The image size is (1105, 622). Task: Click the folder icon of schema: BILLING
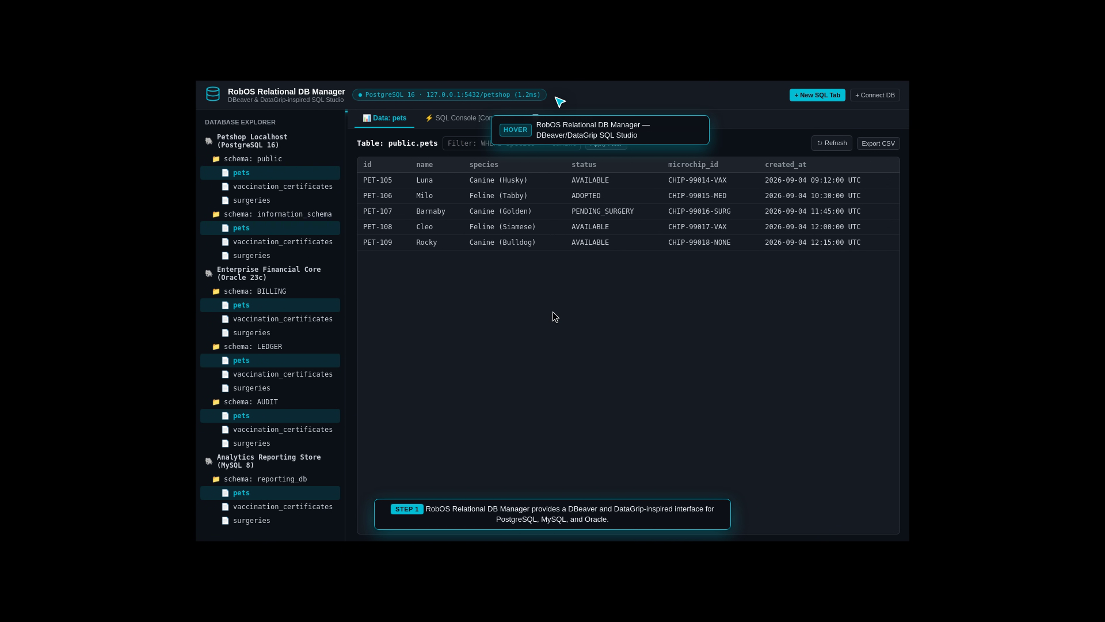216,291
